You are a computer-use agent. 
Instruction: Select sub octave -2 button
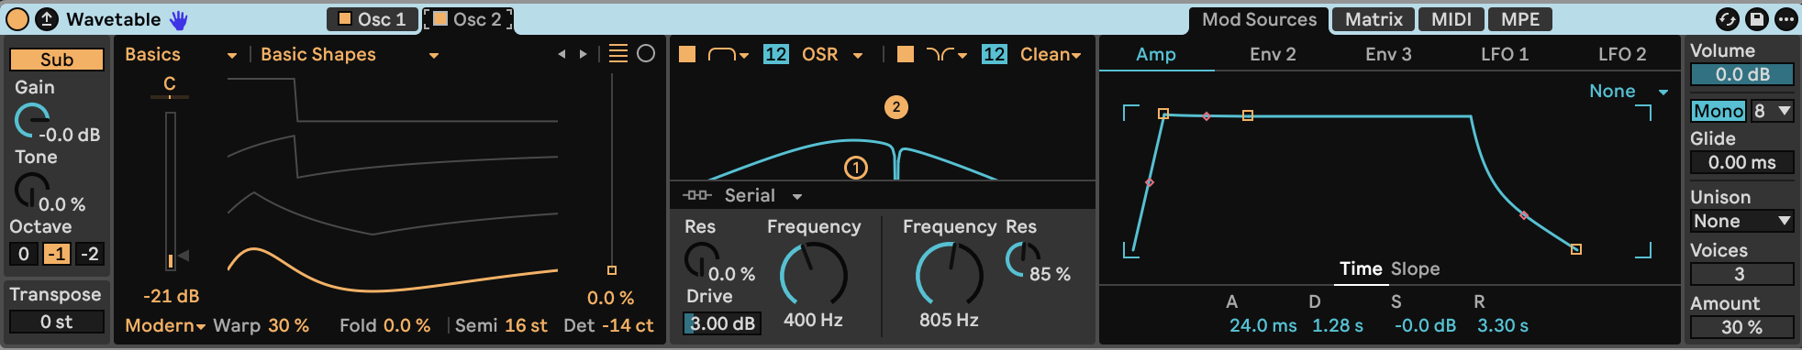(x=90, y=254)
